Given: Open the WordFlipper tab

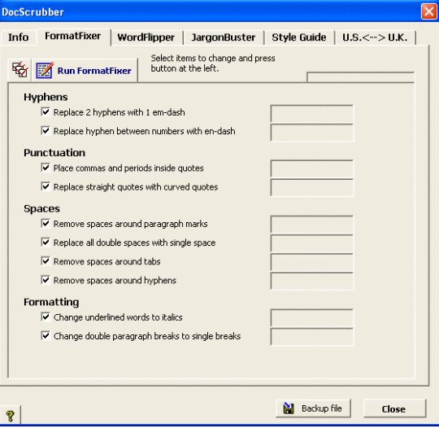Looking at the screenshot, I should click(146, 37).
